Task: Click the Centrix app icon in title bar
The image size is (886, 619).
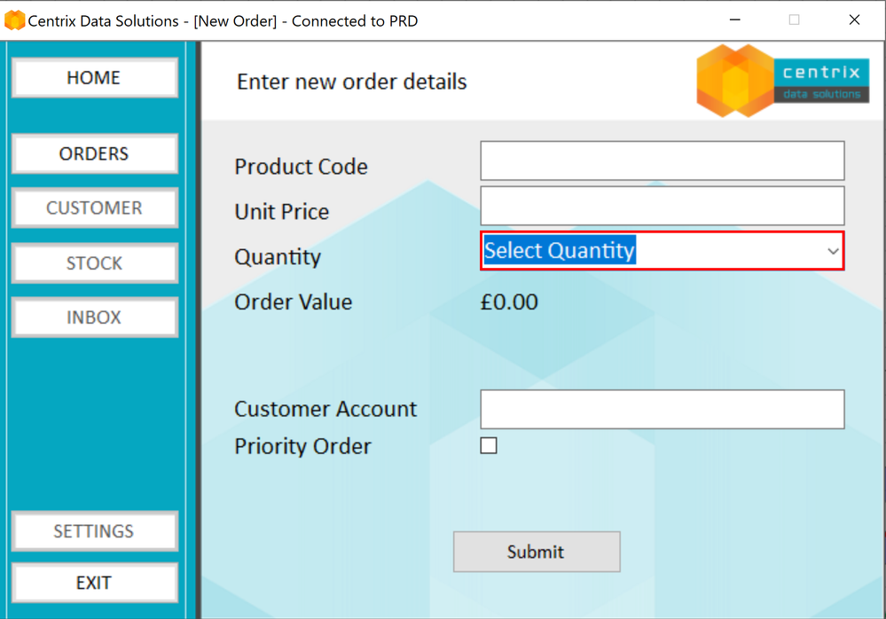Action: point(14,20)
